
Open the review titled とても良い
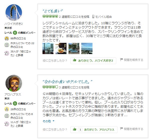click(52, 11)
